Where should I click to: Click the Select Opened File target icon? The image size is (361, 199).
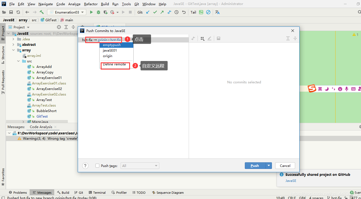click(59, 27)
